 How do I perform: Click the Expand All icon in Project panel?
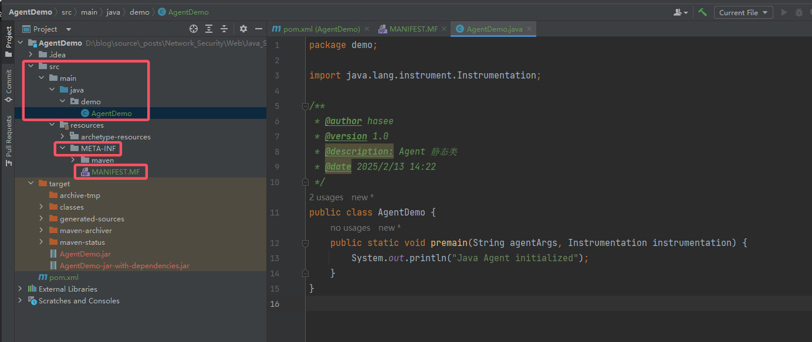tap(209, 29)
